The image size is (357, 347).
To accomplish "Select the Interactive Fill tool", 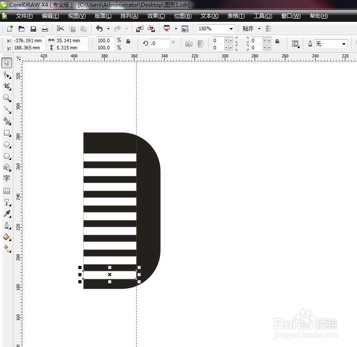I will [7, 249].
